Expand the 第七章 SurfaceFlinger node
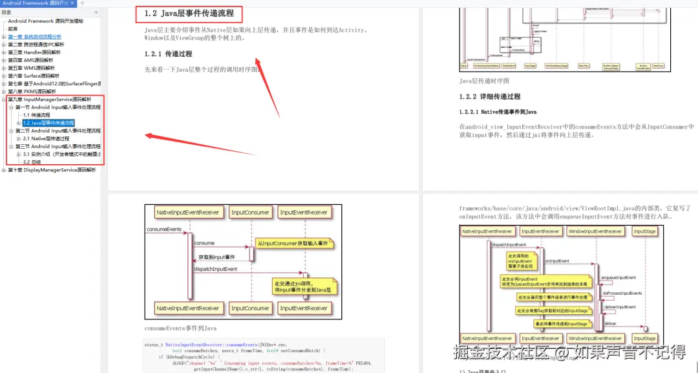 [4, 83]
